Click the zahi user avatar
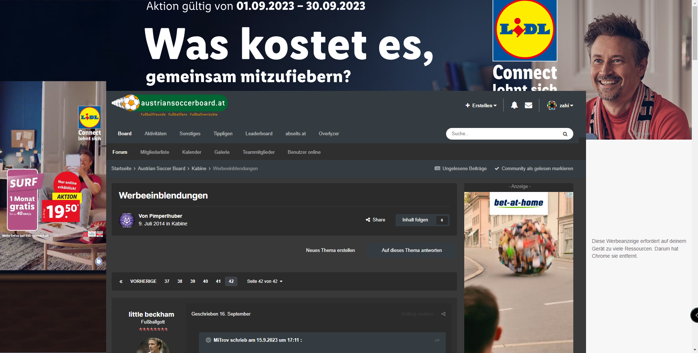This screenshot has height=353, width=698. (x=552, y=105)
